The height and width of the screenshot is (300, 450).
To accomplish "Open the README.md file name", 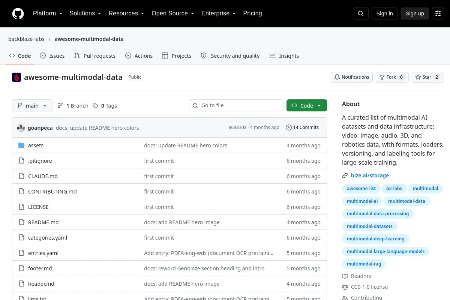I will click(43, 222).
